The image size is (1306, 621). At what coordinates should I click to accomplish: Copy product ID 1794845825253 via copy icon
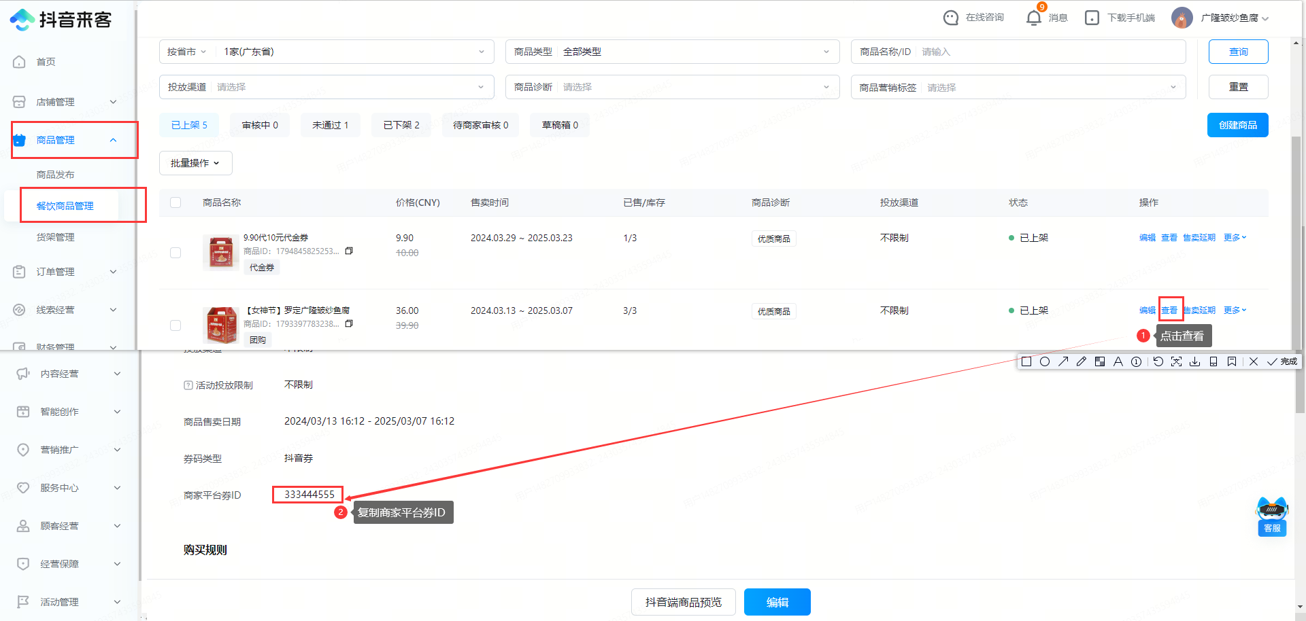pos(349,251)
